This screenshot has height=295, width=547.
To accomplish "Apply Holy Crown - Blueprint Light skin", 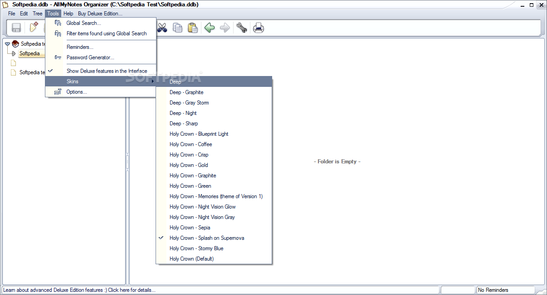I will tap(214, 134).
